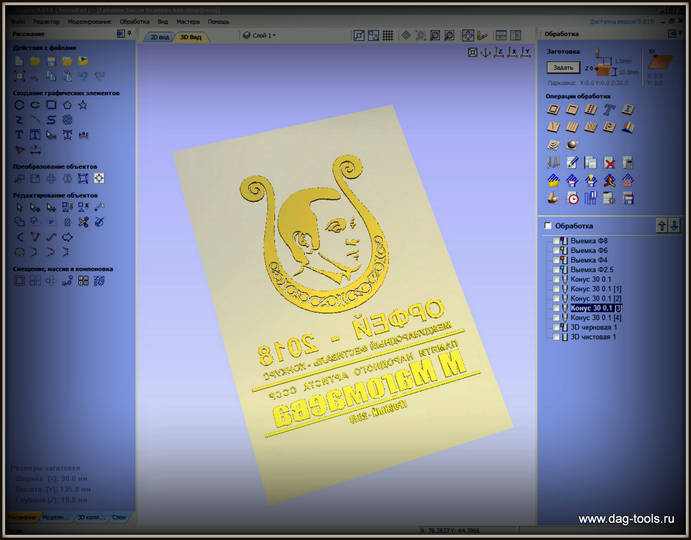The height and width of the screenshot is (540, 691).
Task: Select the Draw Star tool
Action: click(83, 105)
